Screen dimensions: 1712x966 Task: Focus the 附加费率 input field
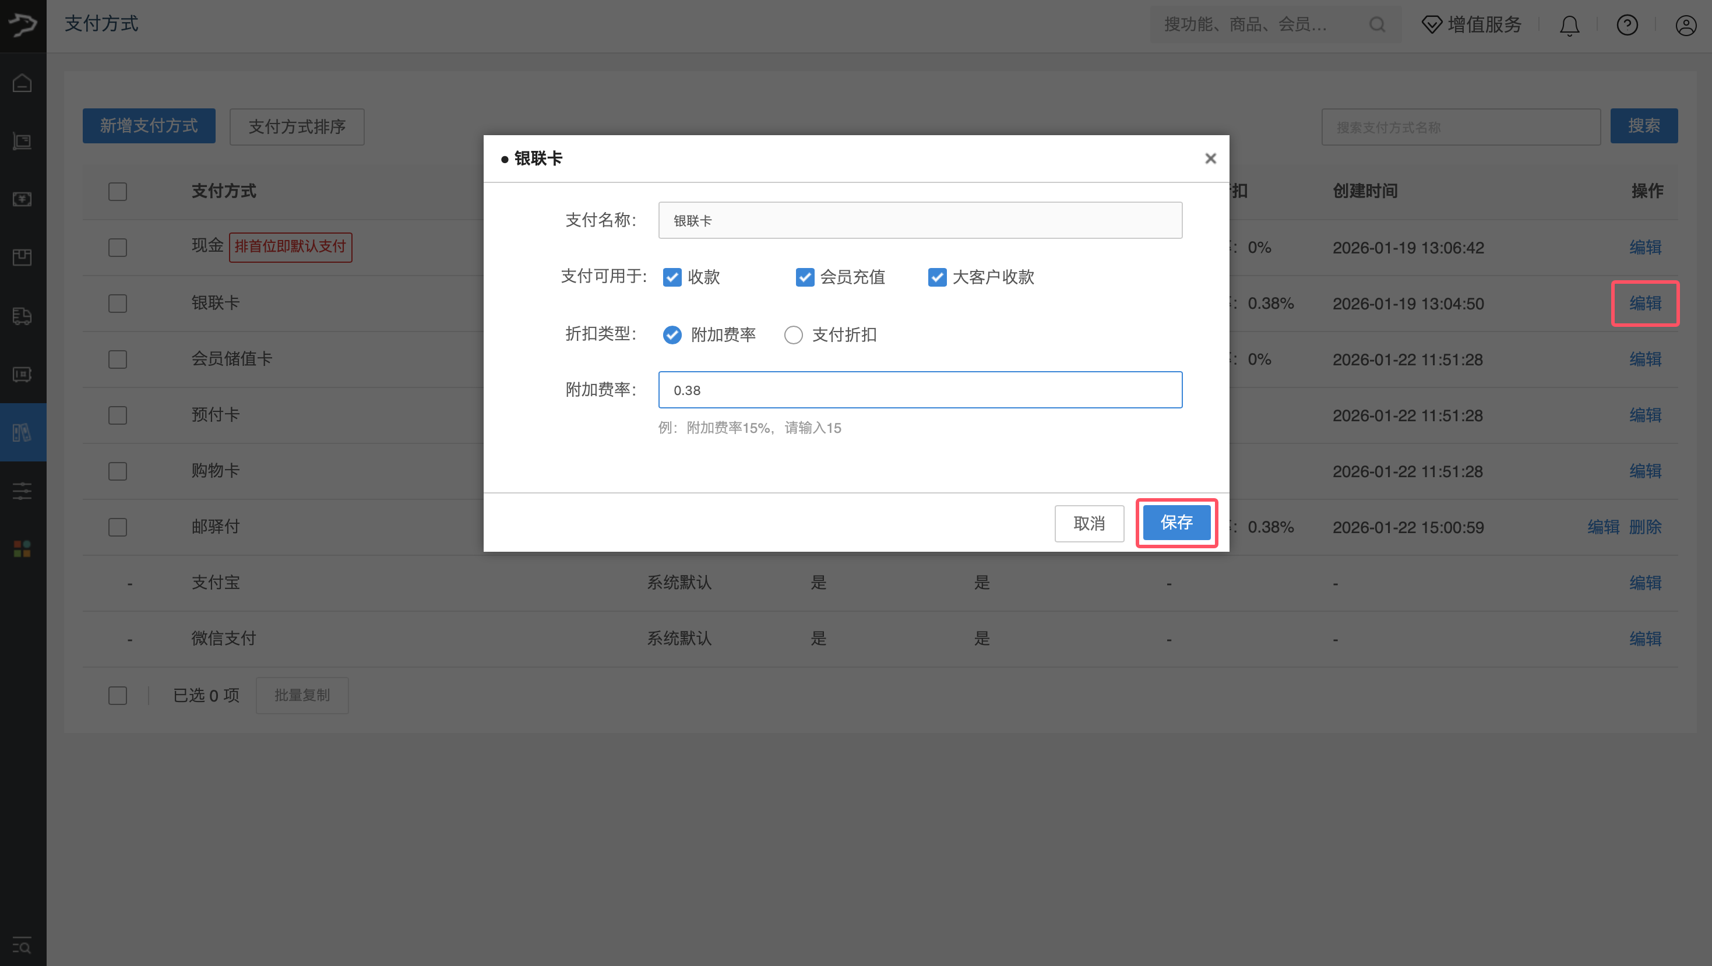[x=920, y=390]
